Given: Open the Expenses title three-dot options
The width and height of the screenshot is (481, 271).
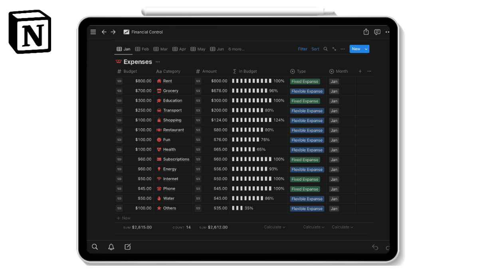Looking at the screenshot, I should point(158,62).
